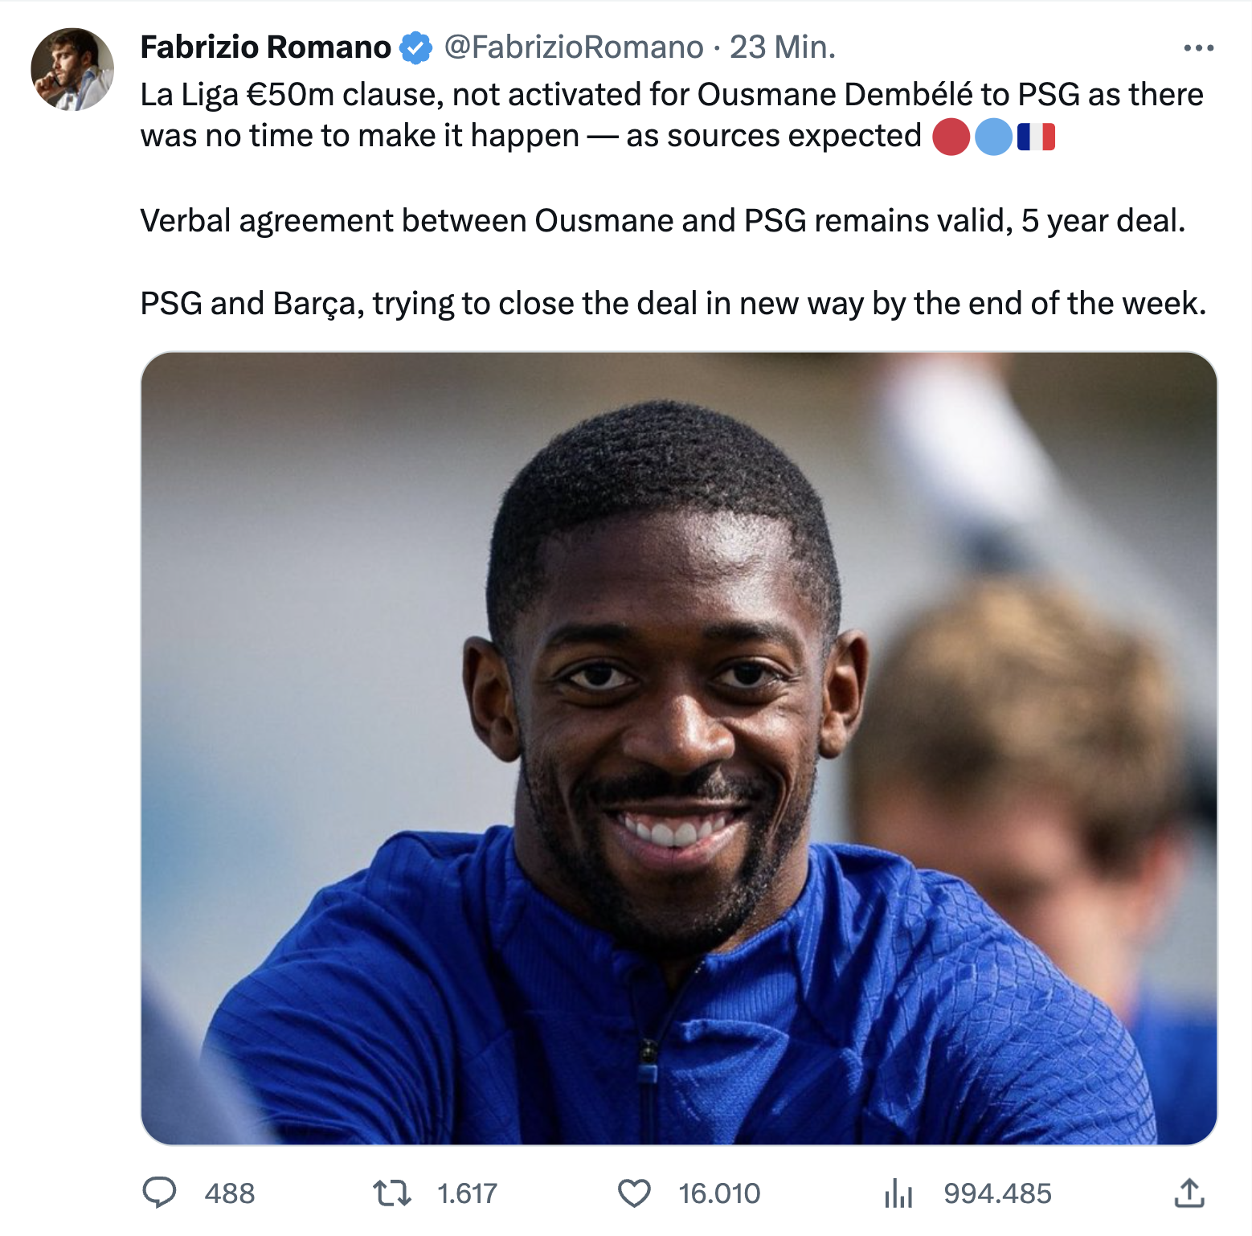
Task: Open Fabrizio Romano's profile avatar picture
Action: point(72,69)
